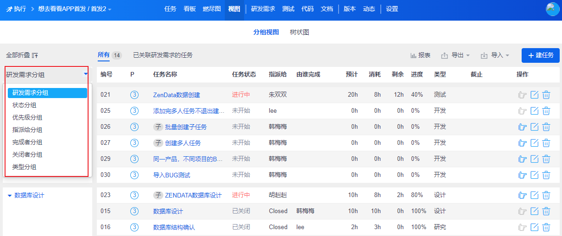Viewport: 562px width, 236px height.
Task: Open the 导出 export dropdown
Action: [456, 55]
